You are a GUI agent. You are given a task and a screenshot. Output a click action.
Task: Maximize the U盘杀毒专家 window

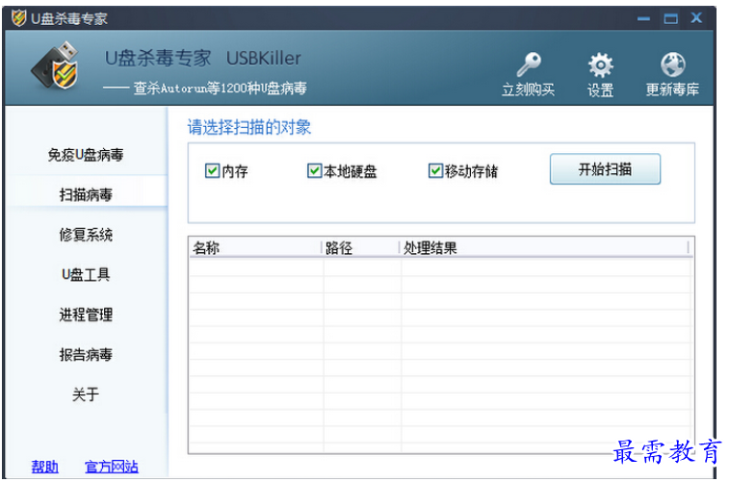click(x=671, y=18)
